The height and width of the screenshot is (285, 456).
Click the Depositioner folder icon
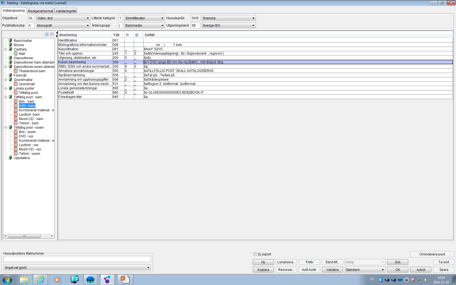(x=10, y=58)
